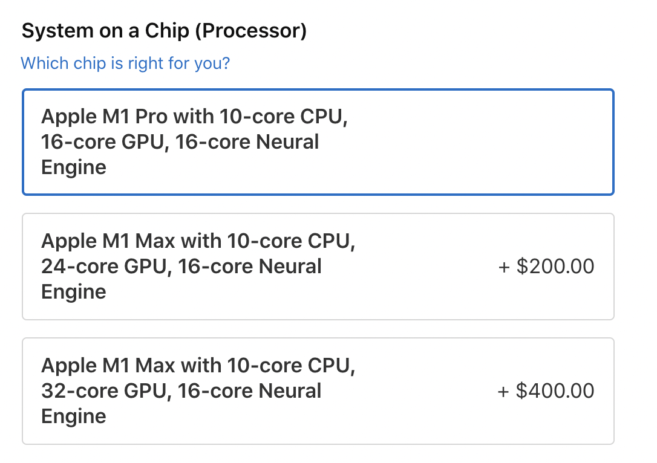Open the 'Which chip is right for you?' link
The height and width of the screenshot is (463, 657).
tap(125, 63)
